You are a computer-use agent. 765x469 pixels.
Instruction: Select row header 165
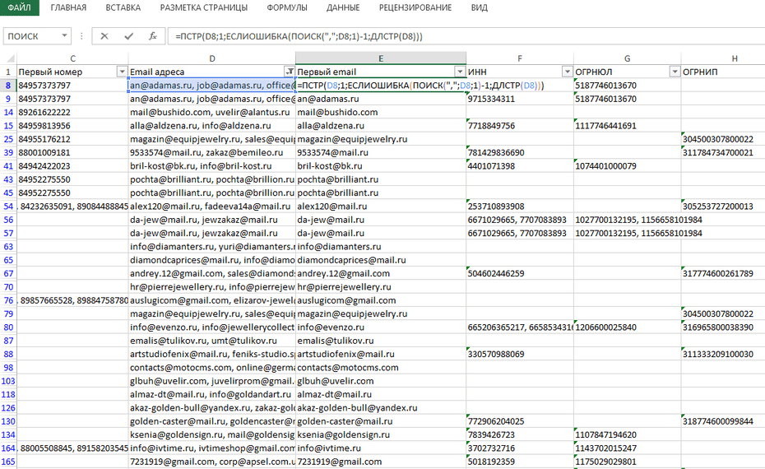coord(8,462)
